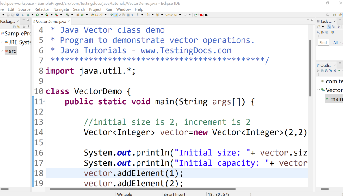Open the toolbar Search magnifier icon
The width and height of the screenshot is (343, 196).
click(x=327, y=15)
